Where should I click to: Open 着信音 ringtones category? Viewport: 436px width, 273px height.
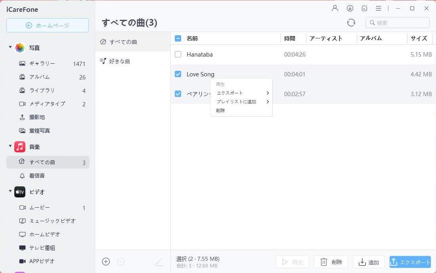48,176
